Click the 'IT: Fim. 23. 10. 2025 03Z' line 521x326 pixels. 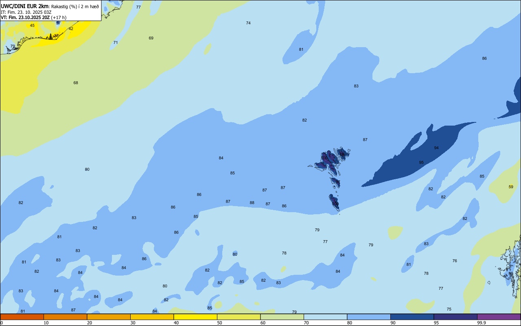coord(25,12)
